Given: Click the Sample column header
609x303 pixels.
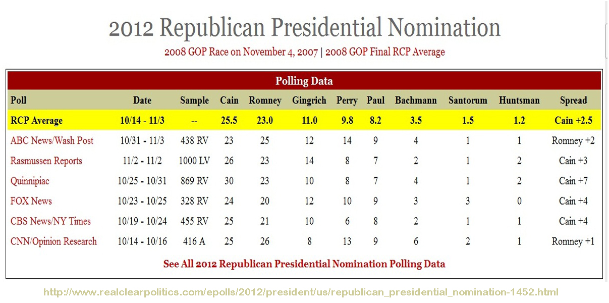Looking at the screenshot, I should click(194, 100).
